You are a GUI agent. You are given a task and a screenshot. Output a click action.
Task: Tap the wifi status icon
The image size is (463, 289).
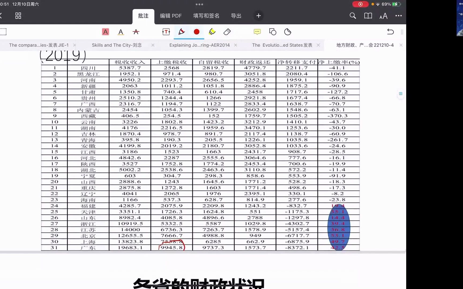378,4
